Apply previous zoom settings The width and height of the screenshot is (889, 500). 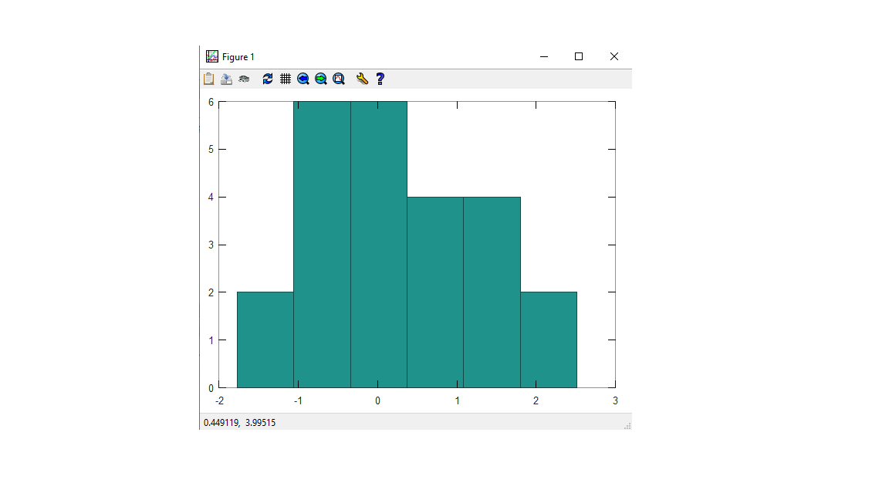(x=303, y=79)
